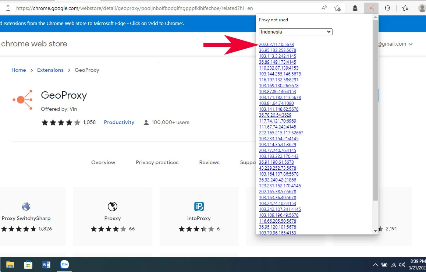
Task: Click the proxy list scroll-down arrow
Action: coord(375,231)
